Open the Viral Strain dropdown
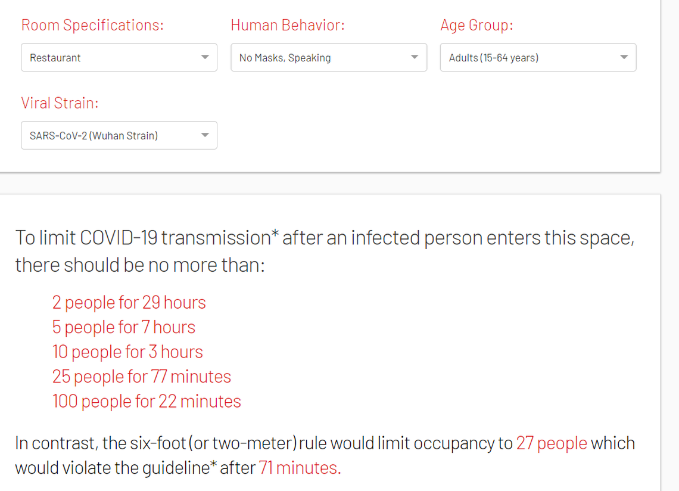Screen dimensions: 679x491 119,135
